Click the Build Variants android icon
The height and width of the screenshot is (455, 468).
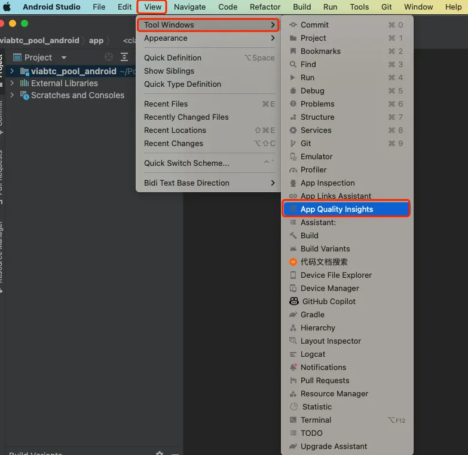[293, 248]
